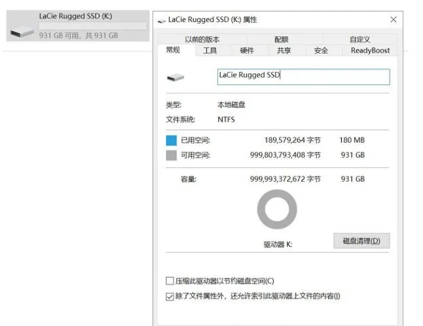Click the gray 可用空间 color swatch
Image resolution: width=423 pixels, height=326 pixels.
click(171, 156)
